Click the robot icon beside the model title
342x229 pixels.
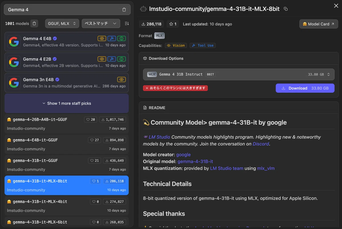[143, 9]
